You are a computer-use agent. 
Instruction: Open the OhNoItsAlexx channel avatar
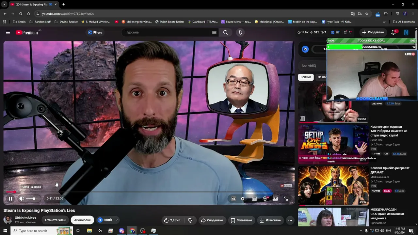tap(8, 220)
